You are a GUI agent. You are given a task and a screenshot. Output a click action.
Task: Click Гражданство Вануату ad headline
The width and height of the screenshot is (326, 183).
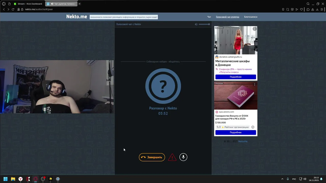pyautogui.click(x=232, y=117)
